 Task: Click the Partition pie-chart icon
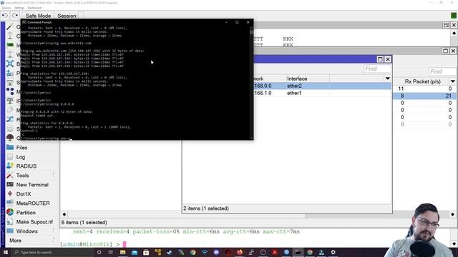(x=10, y=213)
